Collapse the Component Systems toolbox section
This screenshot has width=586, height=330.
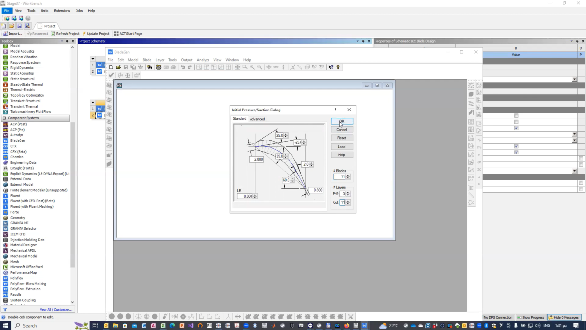tap(4, 118)
